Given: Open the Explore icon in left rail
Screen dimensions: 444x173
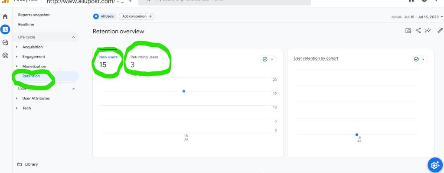Looking at the screenshot, I should click(x=5, y=42).
